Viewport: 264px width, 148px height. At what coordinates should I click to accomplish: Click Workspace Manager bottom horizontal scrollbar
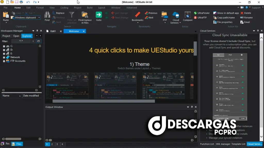click(x=13, y=139)
